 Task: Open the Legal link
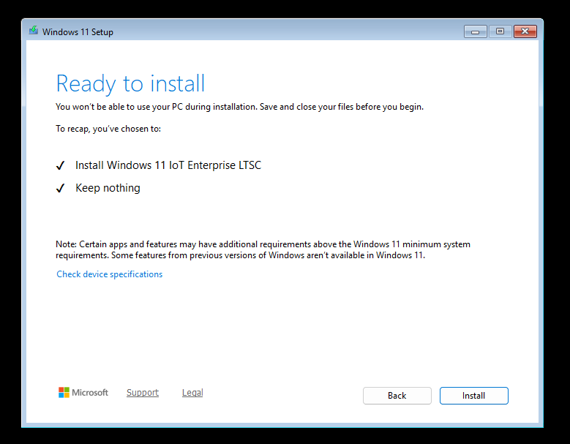192,392
